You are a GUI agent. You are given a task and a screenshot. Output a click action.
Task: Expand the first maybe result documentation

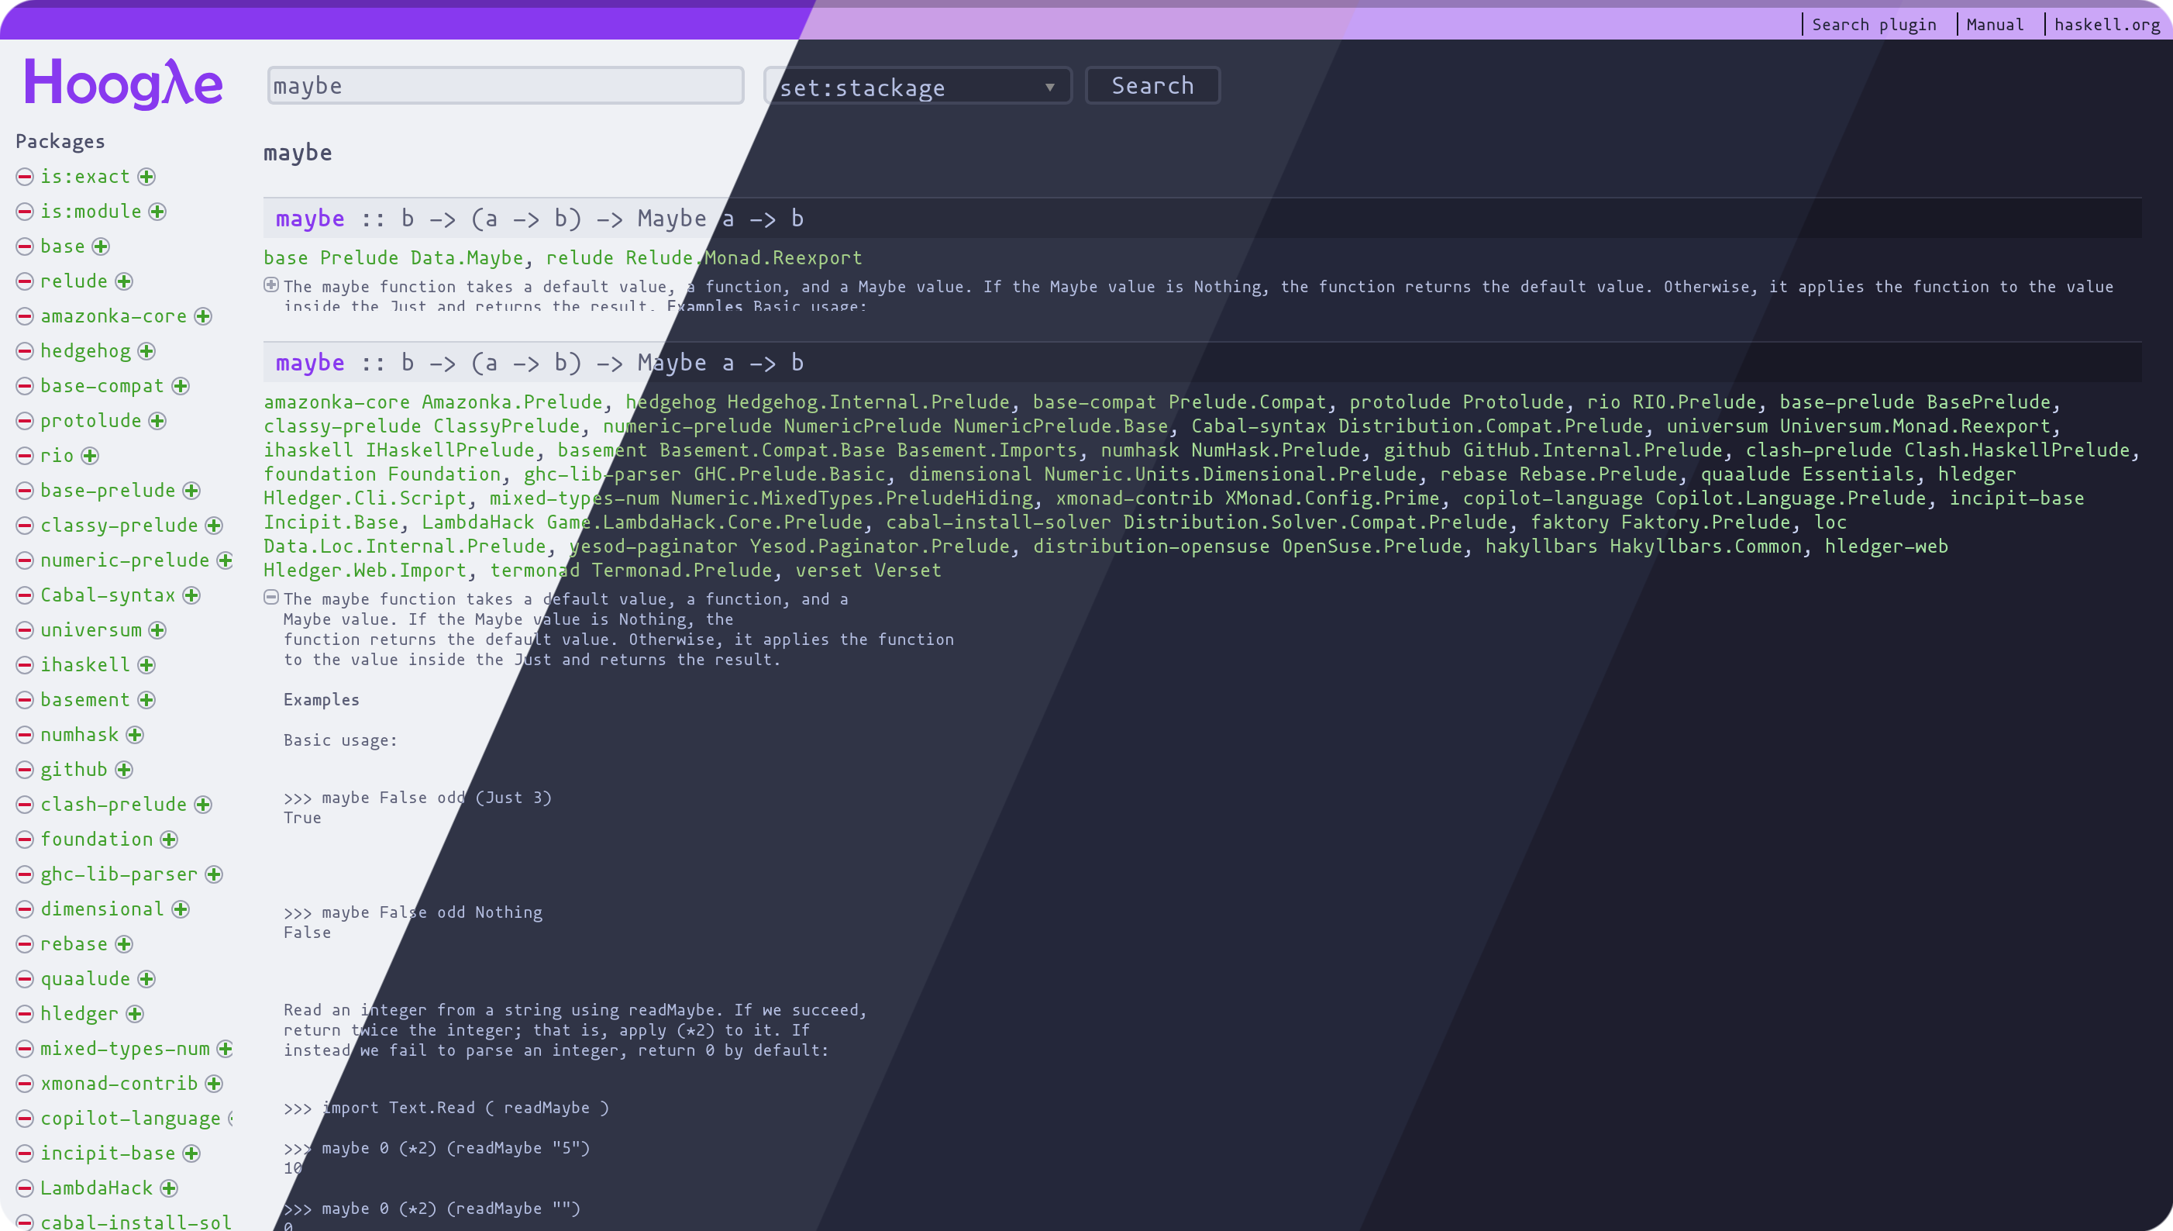pyautogui.click(x=271, y=285)
